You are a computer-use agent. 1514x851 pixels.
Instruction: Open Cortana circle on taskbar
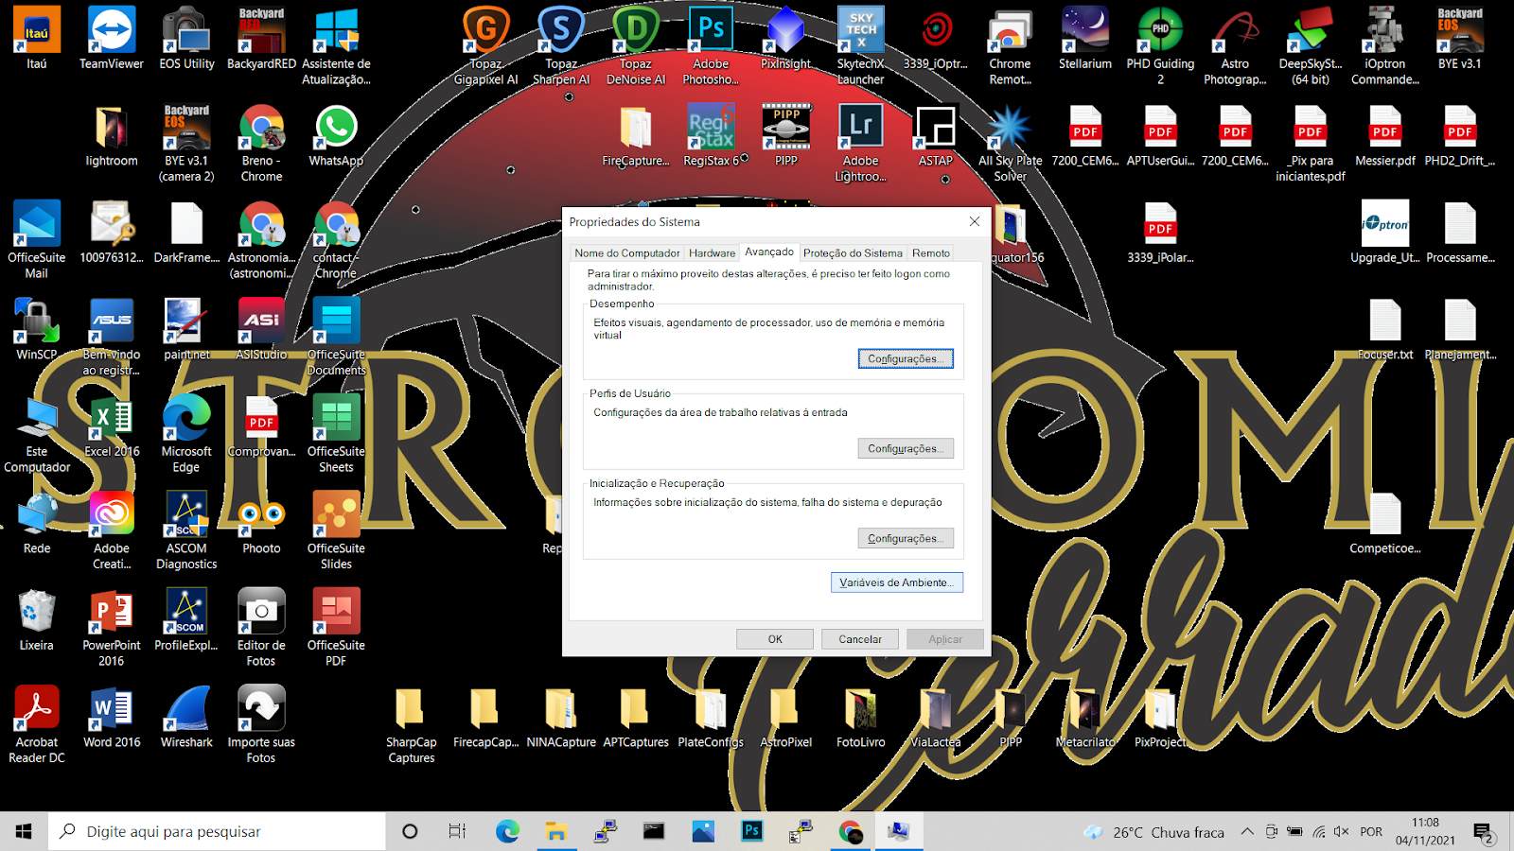point(410,831)
